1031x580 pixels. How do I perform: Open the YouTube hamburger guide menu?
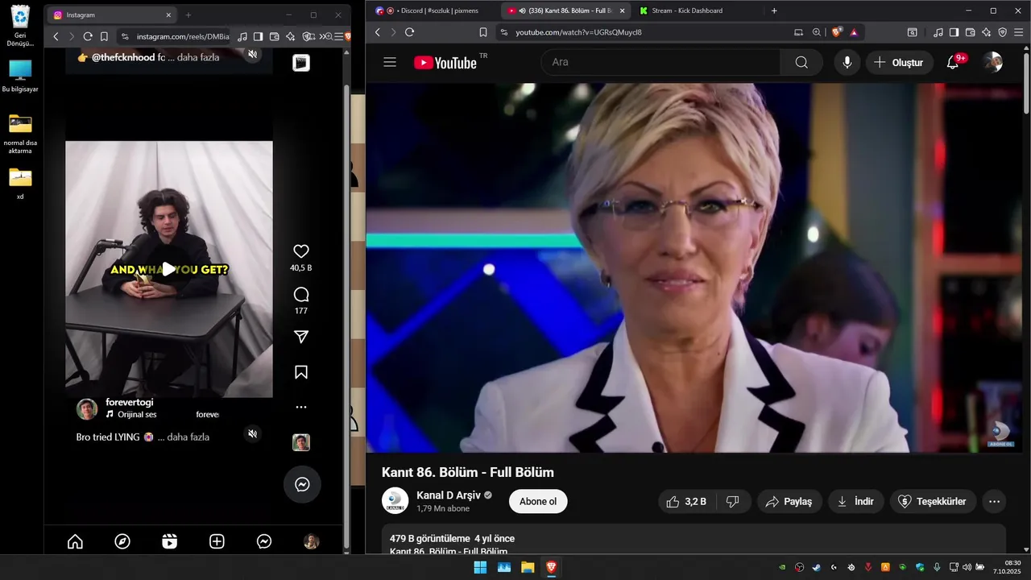[x=390, y=62]
